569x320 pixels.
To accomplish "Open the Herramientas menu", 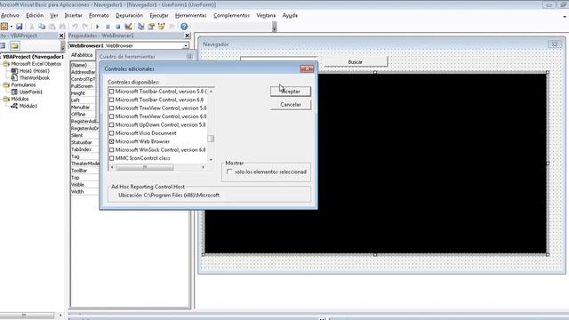I will tap(191, 16).
